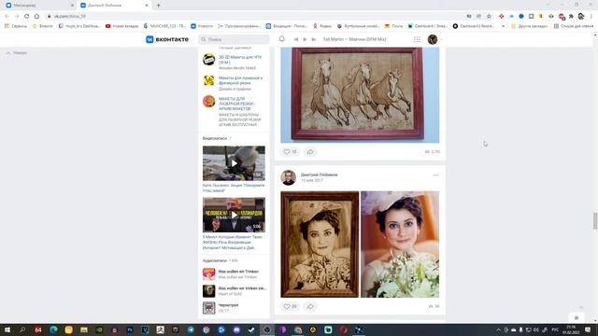Open Яндекс bookmark
The image size is (598, 336).
tap(322, 26)
